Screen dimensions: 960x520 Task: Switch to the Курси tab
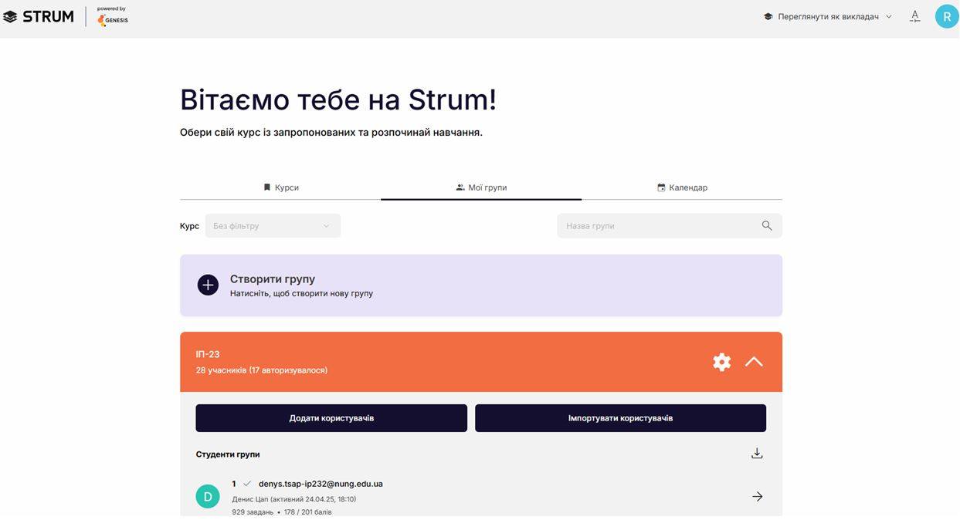pos(280,187)
